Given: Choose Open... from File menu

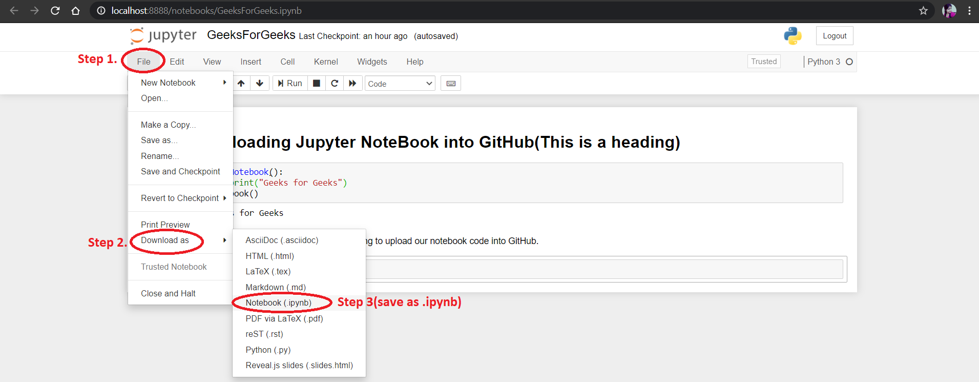Looking at the screenshot, I should [180, 98].
